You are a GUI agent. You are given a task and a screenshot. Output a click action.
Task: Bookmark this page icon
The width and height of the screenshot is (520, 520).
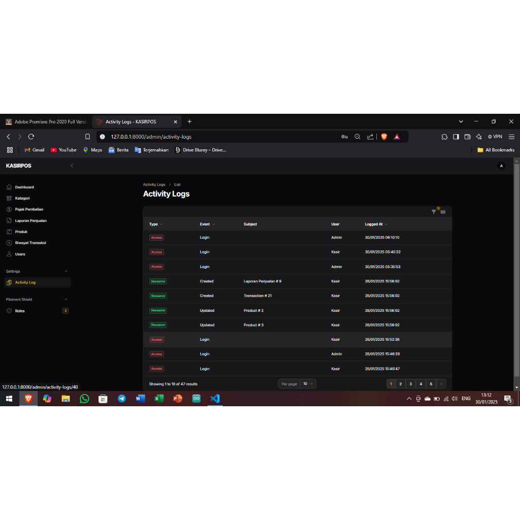(x=87, y=137)
